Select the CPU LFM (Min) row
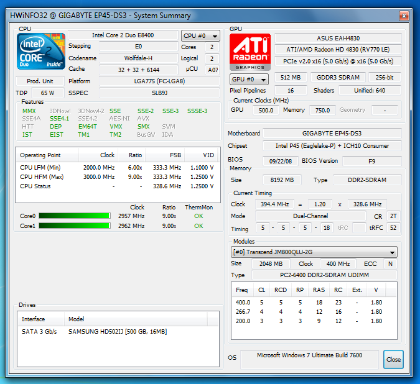This screenshot has width=420, height=384. pos(117,167)
